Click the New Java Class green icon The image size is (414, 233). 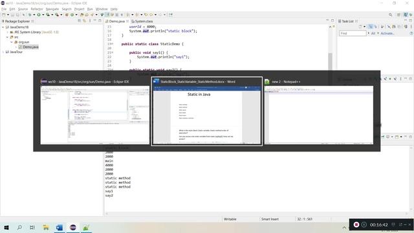pos(72,15)
